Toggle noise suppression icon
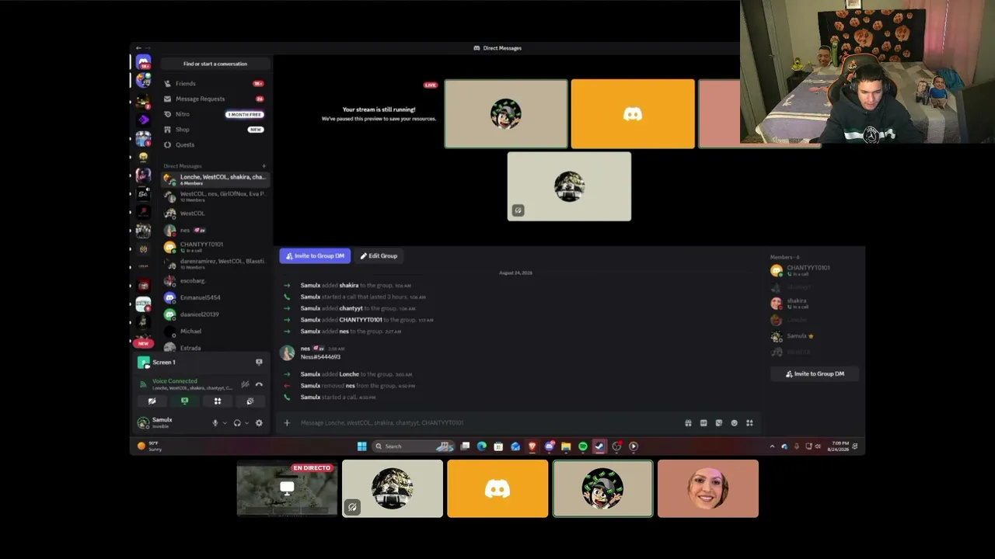 pyautogui.click(x=245, y=384)
